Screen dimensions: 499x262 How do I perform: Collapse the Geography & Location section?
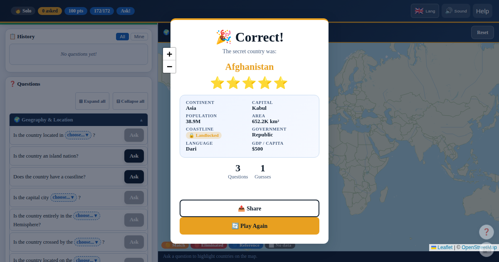(x=79, y=120)
